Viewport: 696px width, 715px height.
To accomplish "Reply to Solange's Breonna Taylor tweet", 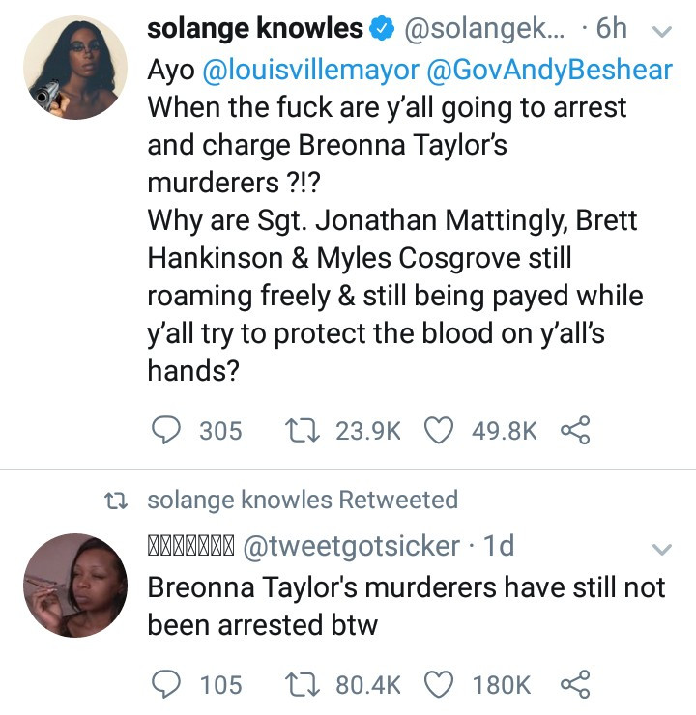I will coord(165,431).
